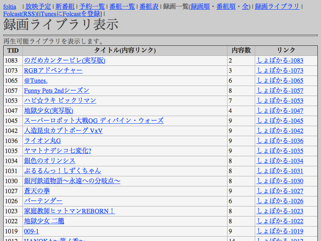
Task: Select the @Tunes. program link
Action: [36, 80]
